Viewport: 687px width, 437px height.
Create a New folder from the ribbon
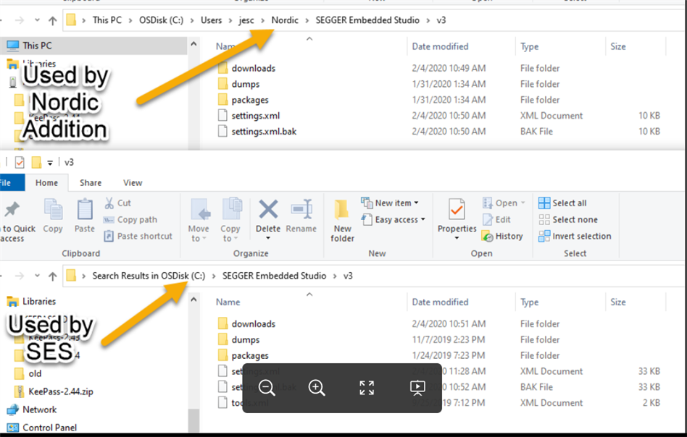click(x=342, y=221)
